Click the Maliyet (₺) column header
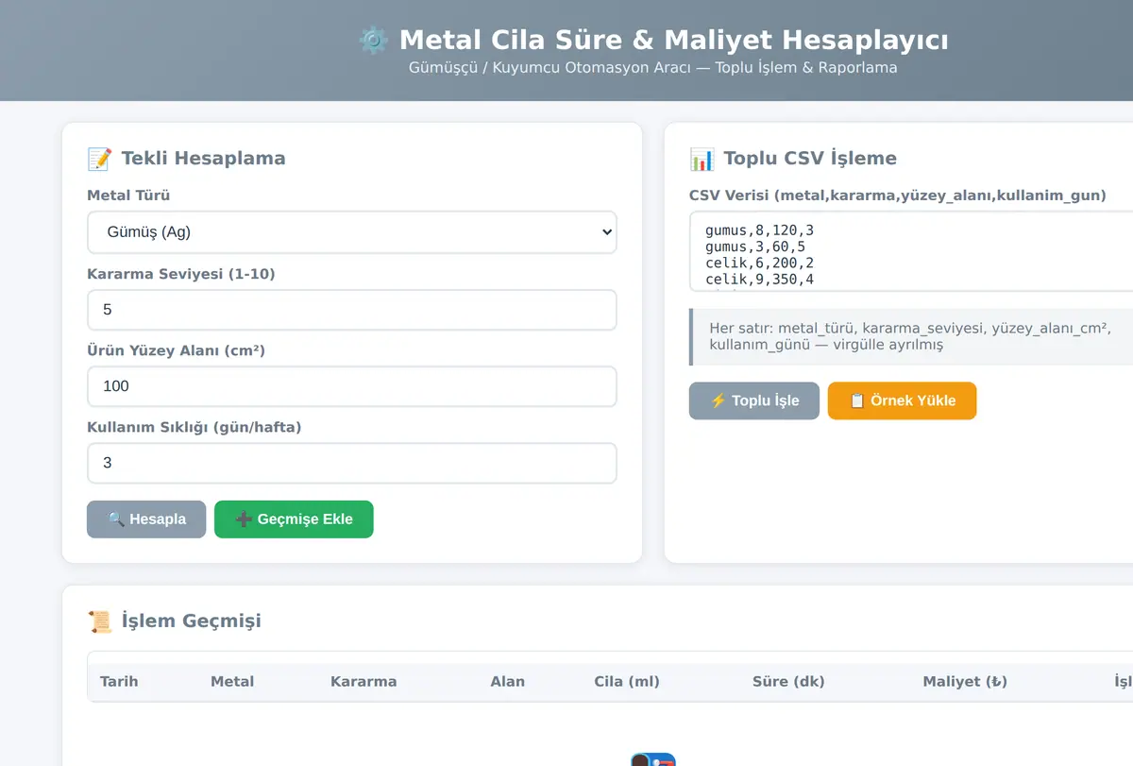This screenshot has width=1133, height=766. (x=965, y=681)
